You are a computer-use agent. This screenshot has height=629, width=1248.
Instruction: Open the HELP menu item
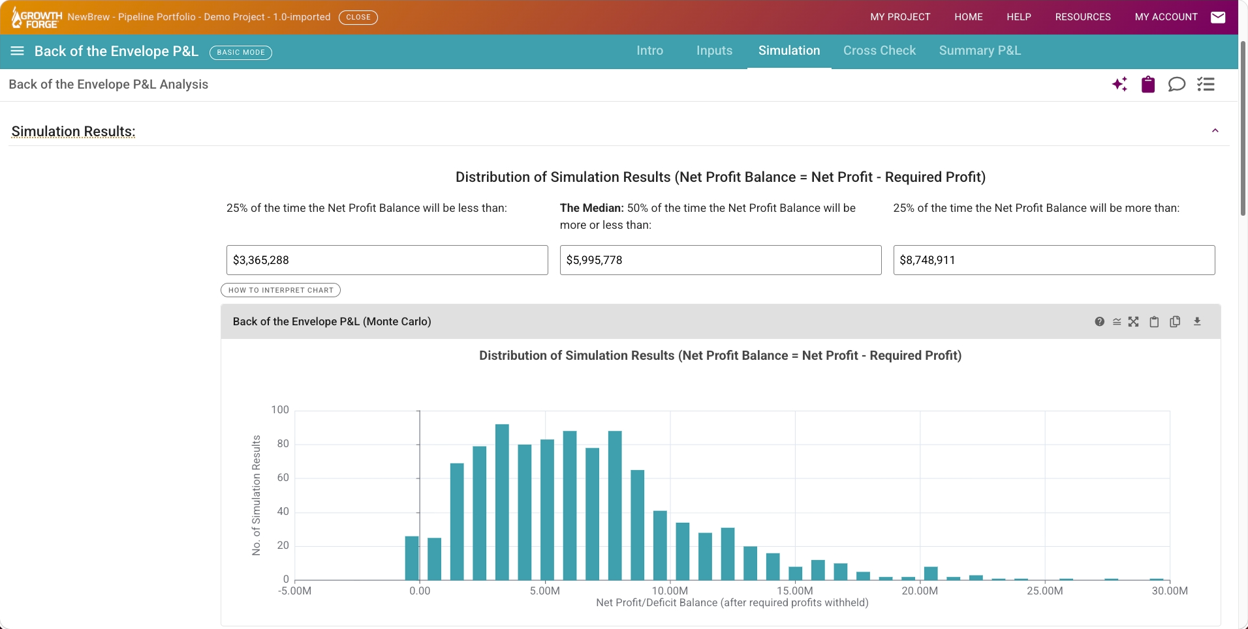(1019, 17)
